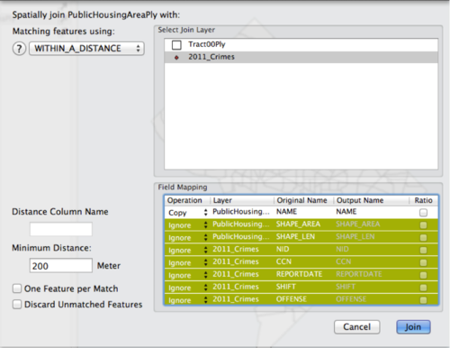Viewport: 450px width, 348px height.
Task: Change operation for the REPORTDATE row
Action: (x=188, y=275)
